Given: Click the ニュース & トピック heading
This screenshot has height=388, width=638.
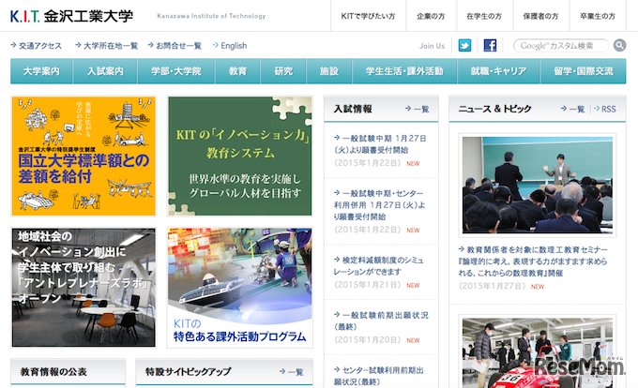Looking at the screenshot, I should (x=494, y=109).
